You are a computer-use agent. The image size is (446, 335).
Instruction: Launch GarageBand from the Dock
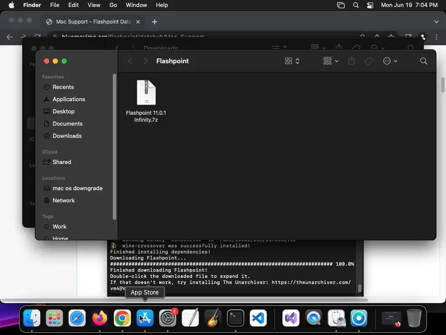(x=213, y=318)
